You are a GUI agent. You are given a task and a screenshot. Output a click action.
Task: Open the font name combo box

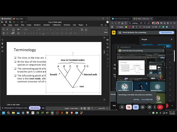(x=30, y=29)
